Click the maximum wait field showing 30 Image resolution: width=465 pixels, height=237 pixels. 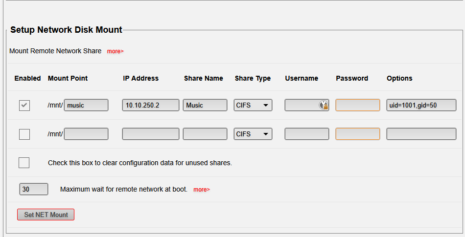(34, 189)
